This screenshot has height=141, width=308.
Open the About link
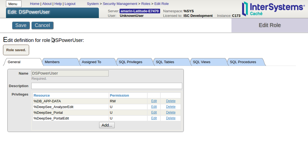(47, 4)
